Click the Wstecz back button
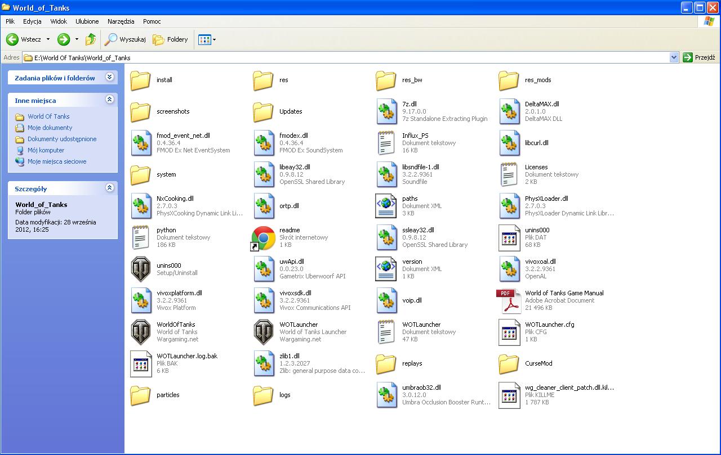721x455 pixels. (24, 39)
